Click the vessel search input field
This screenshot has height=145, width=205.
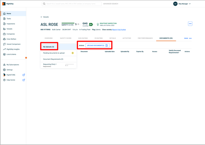(x=73, y=4)
